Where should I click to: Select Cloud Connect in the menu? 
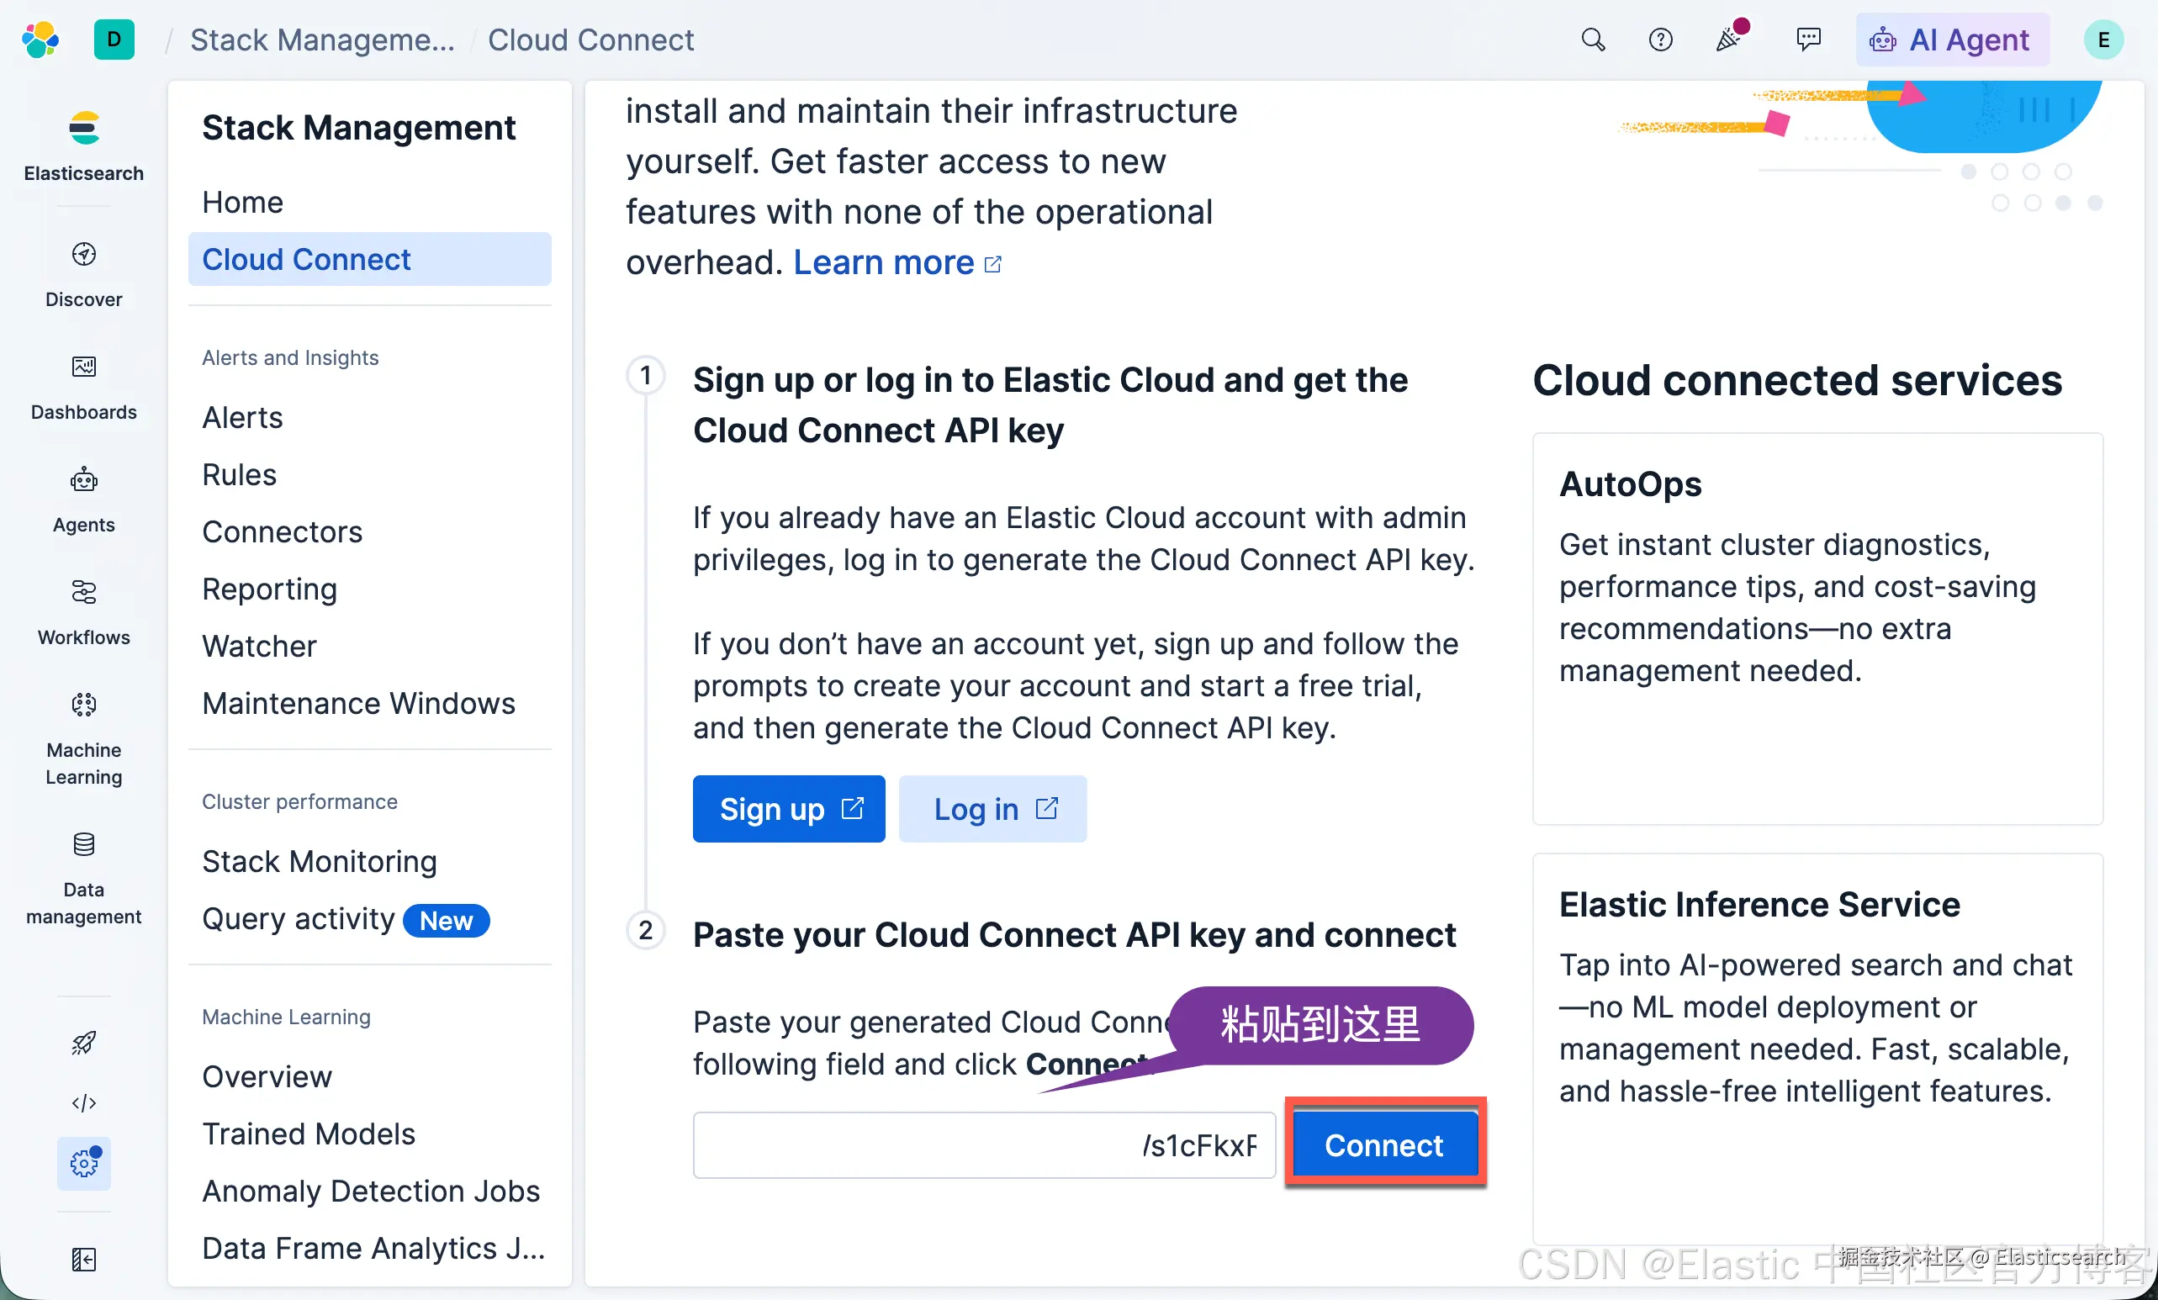click(369, 259)
